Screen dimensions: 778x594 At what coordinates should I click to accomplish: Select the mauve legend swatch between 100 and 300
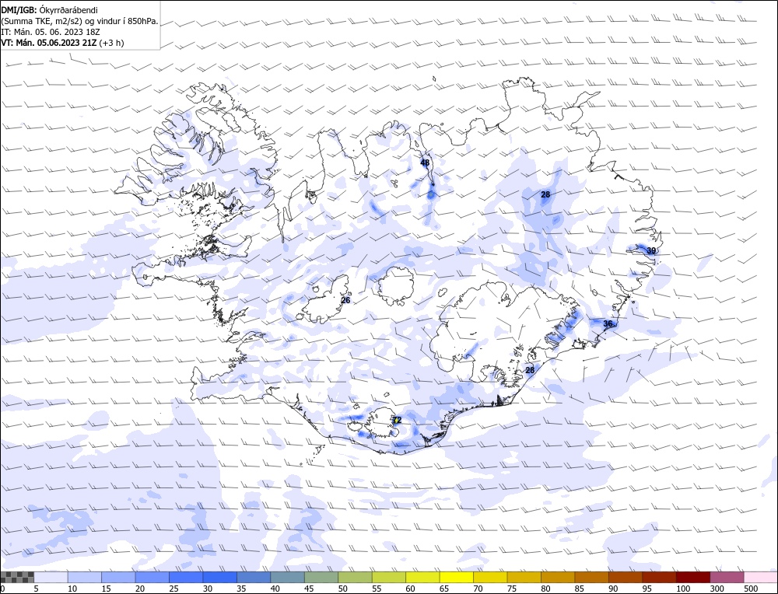726,577
